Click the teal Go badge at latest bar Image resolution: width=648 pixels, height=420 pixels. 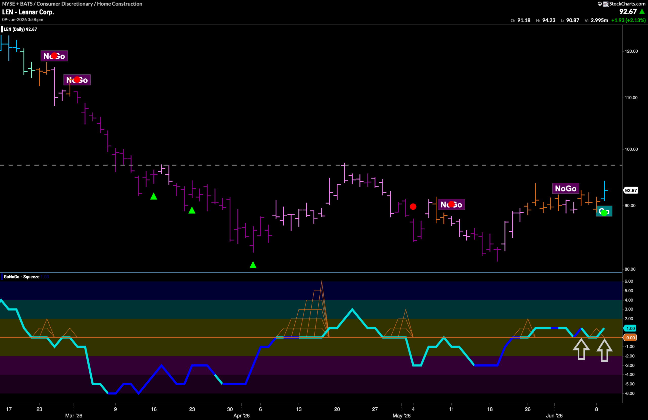pyautogui.click(x=604, y=211)
